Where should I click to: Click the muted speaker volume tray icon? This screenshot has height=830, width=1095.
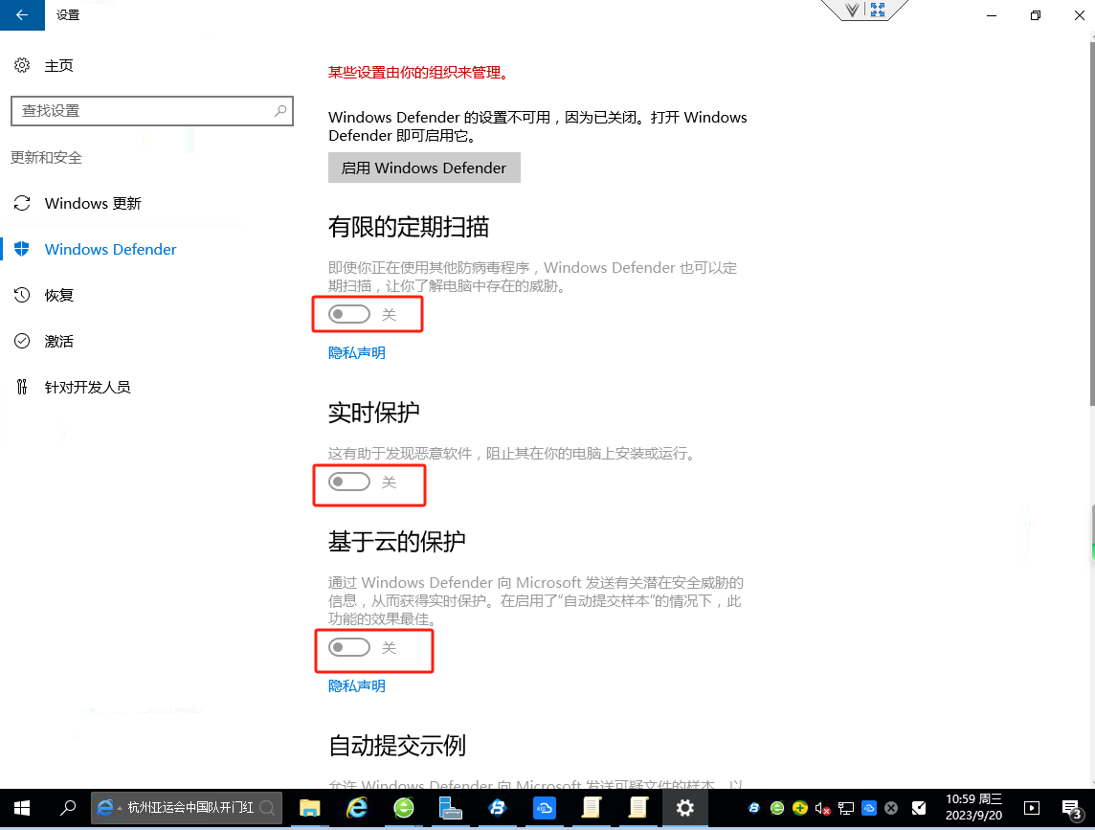point(822,809)
